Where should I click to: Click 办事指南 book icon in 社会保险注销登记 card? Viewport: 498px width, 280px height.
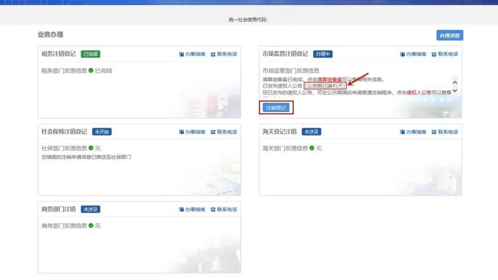pos(181,132)
